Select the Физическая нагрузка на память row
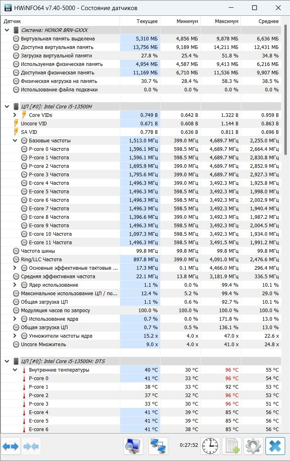 pos(141,81)
